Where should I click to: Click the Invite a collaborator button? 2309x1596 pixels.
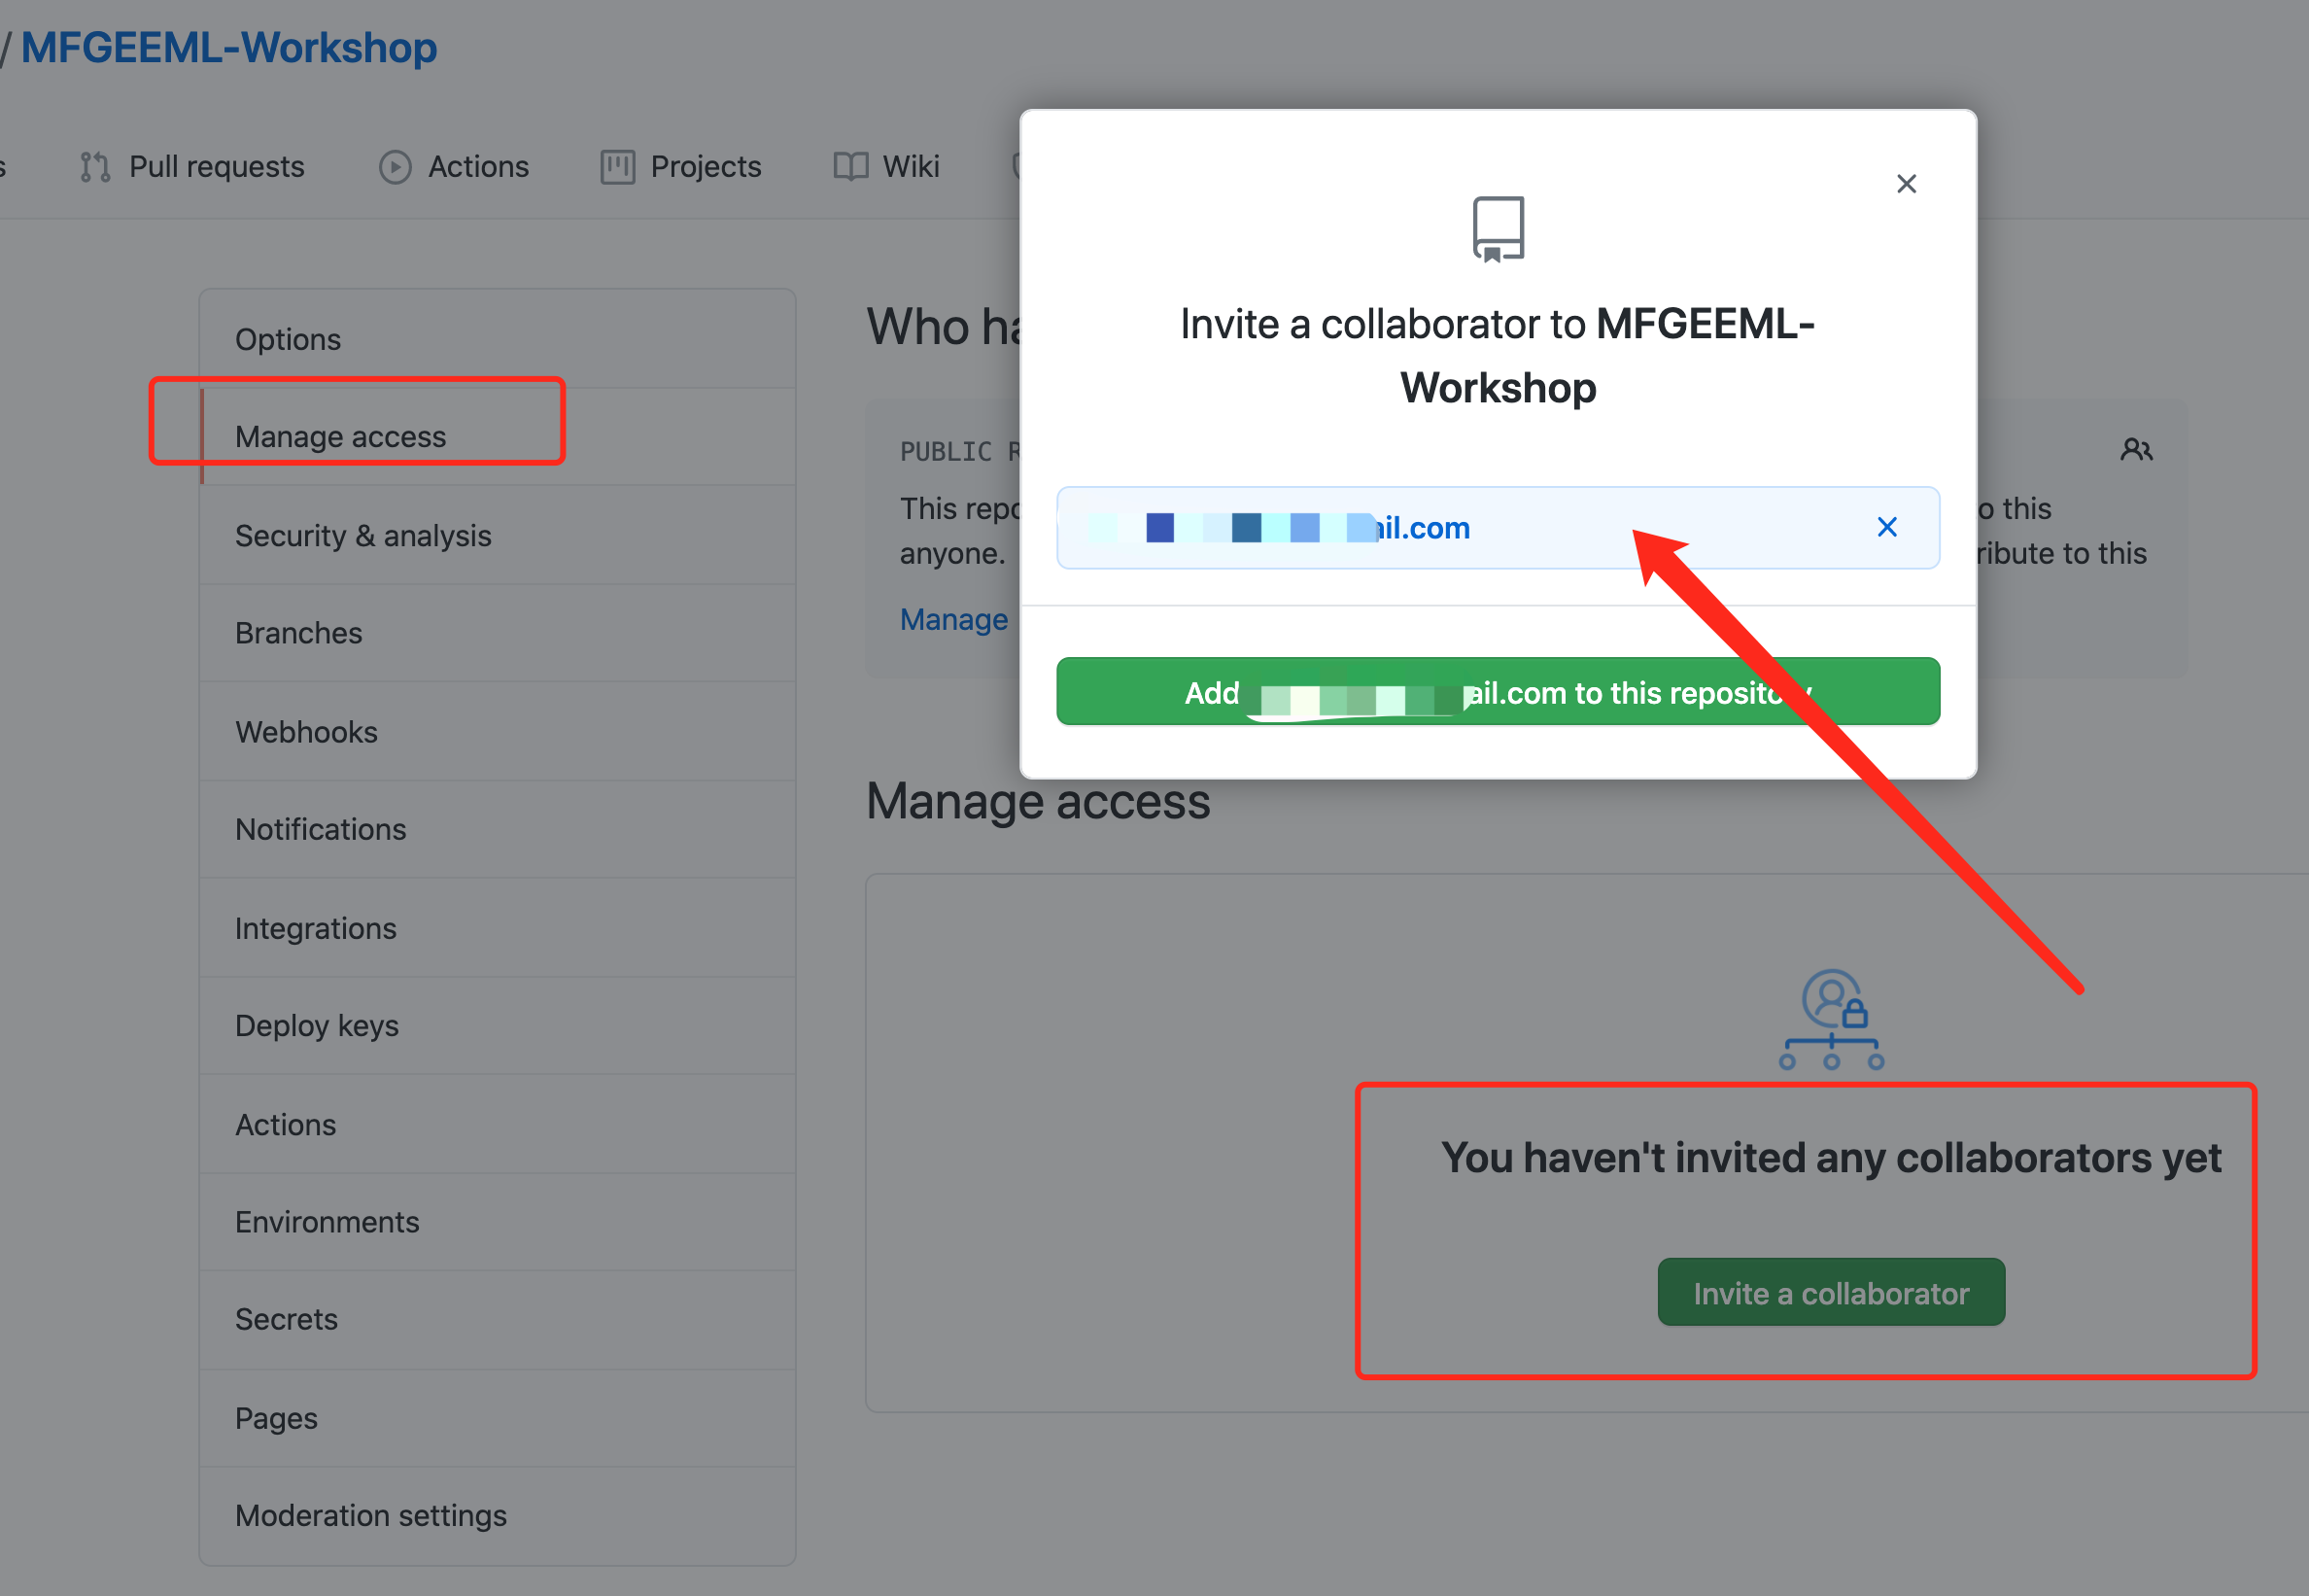click(x=1830, y=1292)
